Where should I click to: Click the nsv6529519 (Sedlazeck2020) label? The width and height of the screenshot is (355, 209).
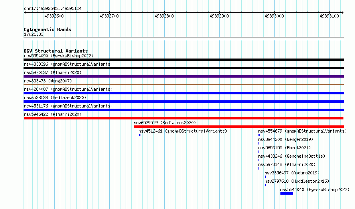165,123
